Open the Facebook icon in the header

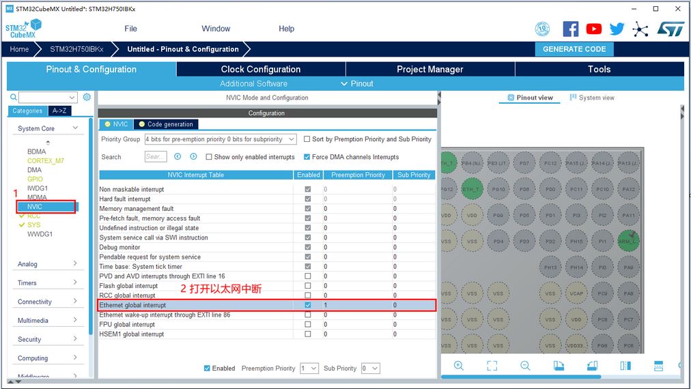(x=571, y=29)
